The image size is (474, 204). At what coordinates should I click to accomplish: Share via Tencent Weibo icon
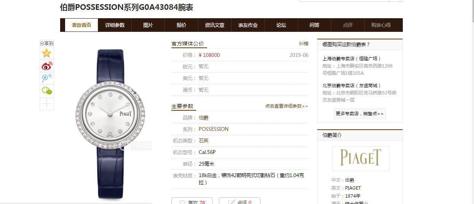pos(47,78)
